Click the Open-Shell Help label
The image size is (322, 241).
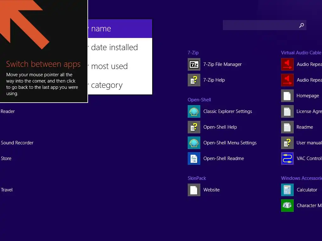(220, 127)
